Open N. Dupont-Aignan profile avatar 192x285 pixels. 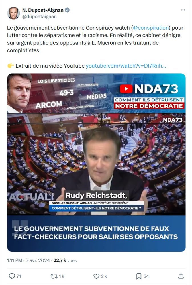[13, 13]
